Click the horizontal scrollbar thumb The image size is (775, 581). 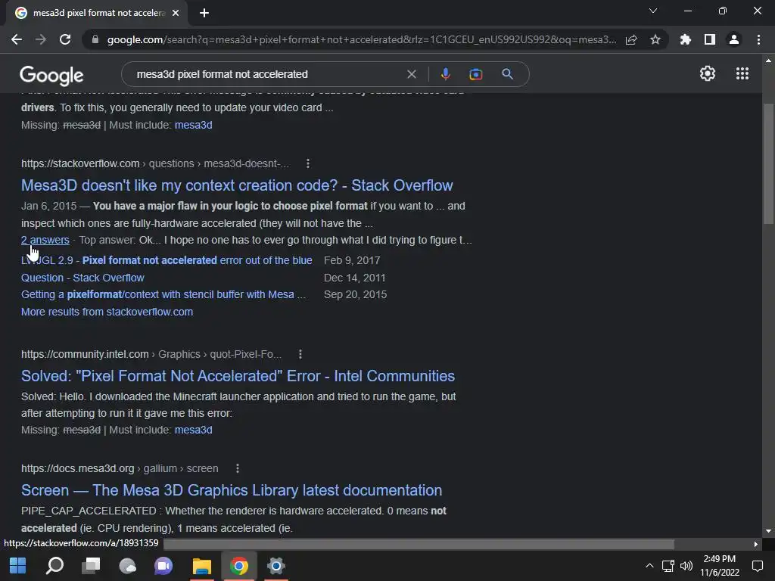tap(419, 544)
